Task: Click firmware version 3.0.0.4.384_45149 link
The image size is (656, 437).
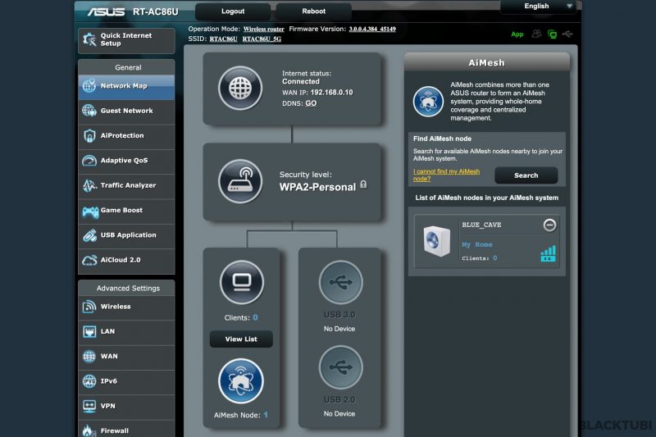Action: (x=372, y=30)
